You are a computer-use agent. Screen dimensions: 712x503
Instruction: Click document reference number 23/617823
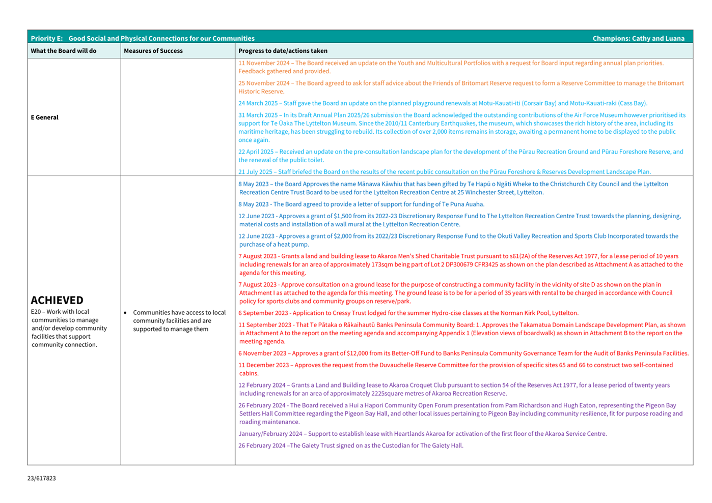pyautogui.click(x=42, y=478)
